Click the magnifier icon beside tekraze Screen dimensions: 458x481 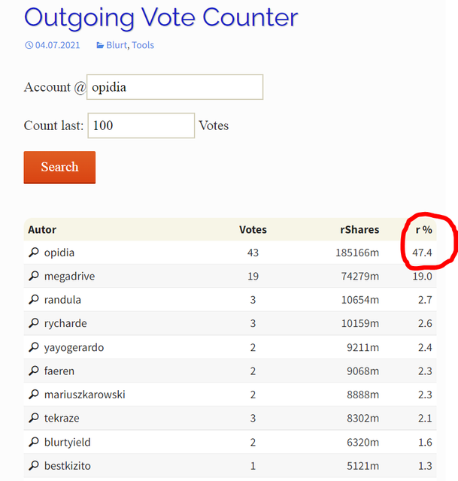(x=33, y=419)
